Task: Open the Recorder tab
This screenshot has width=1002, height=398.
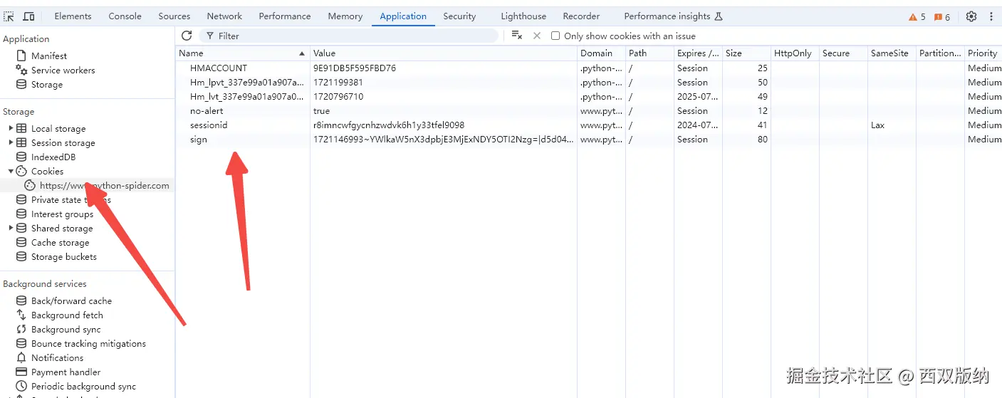Action: 581,16
